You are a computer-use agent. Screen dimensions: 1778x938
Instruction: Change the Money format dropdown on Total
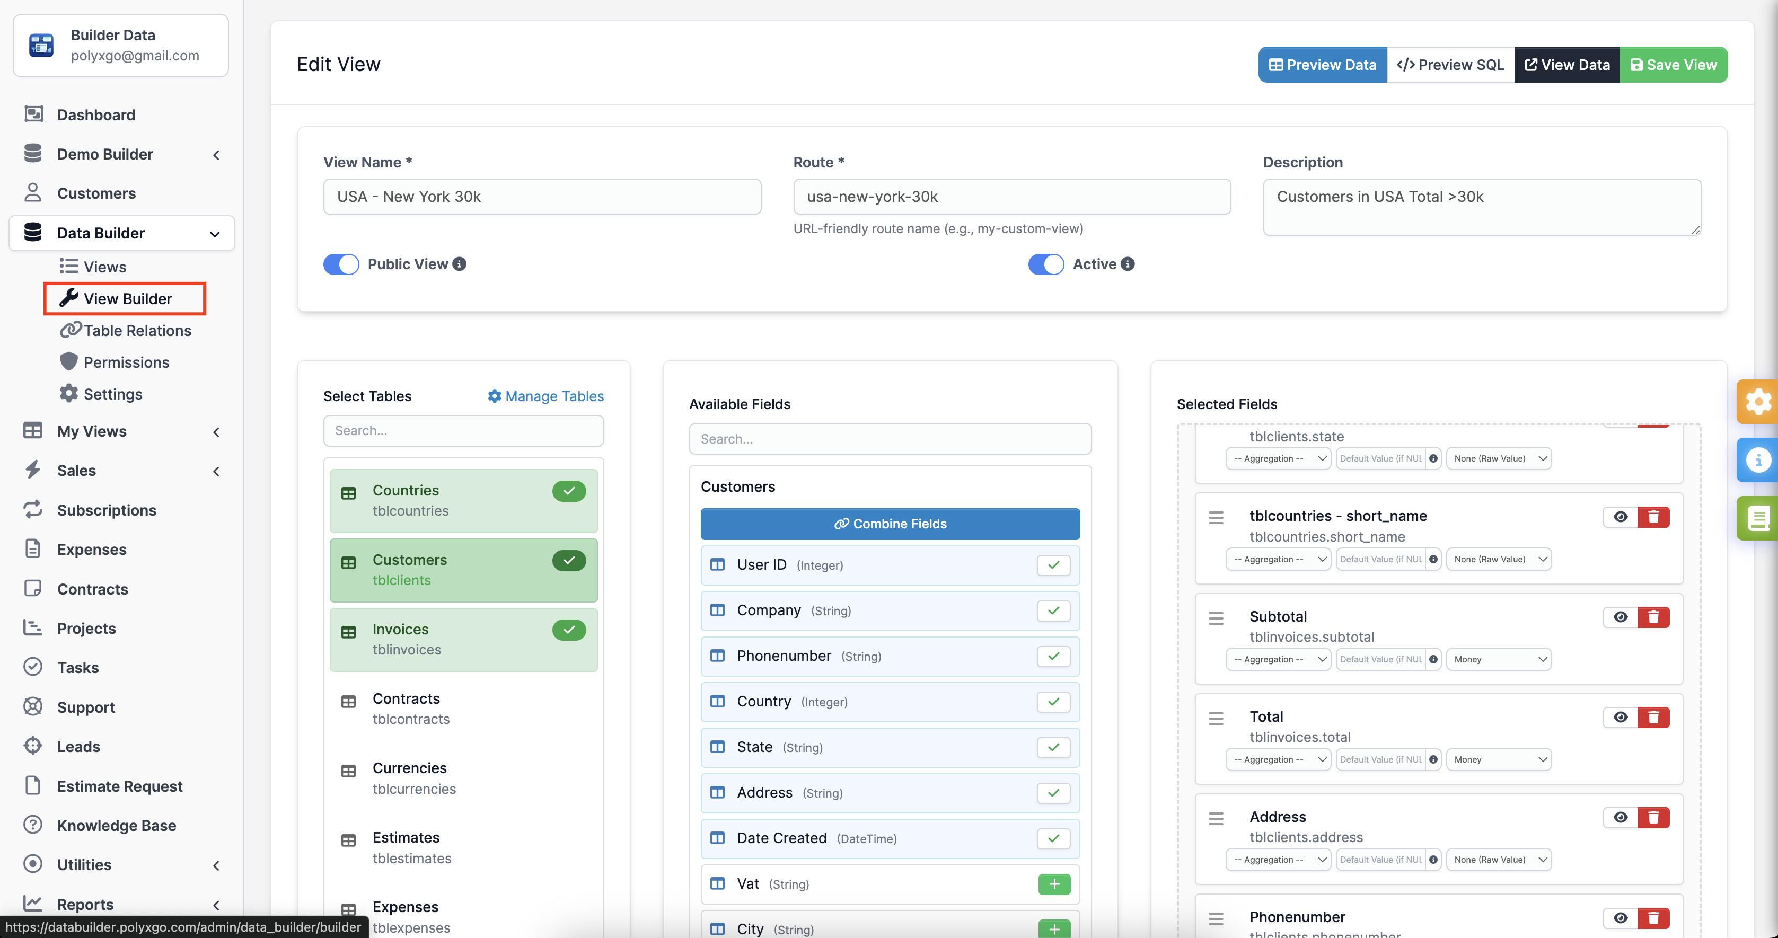click(x=1499, y=758)
